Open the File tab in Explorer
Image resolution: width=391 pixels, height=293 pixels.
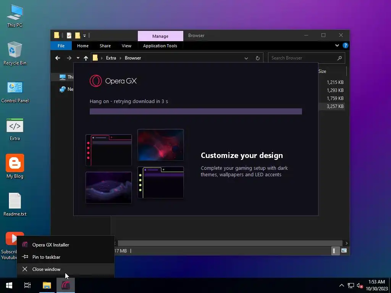61,46
